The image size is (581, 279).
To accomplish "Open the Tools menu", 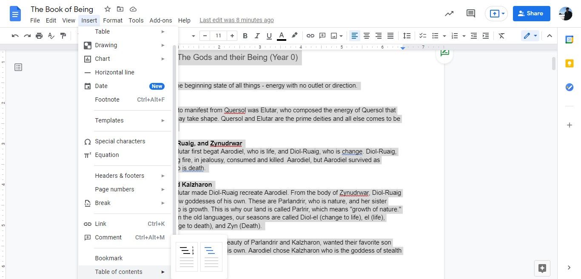I will point(136,20).
